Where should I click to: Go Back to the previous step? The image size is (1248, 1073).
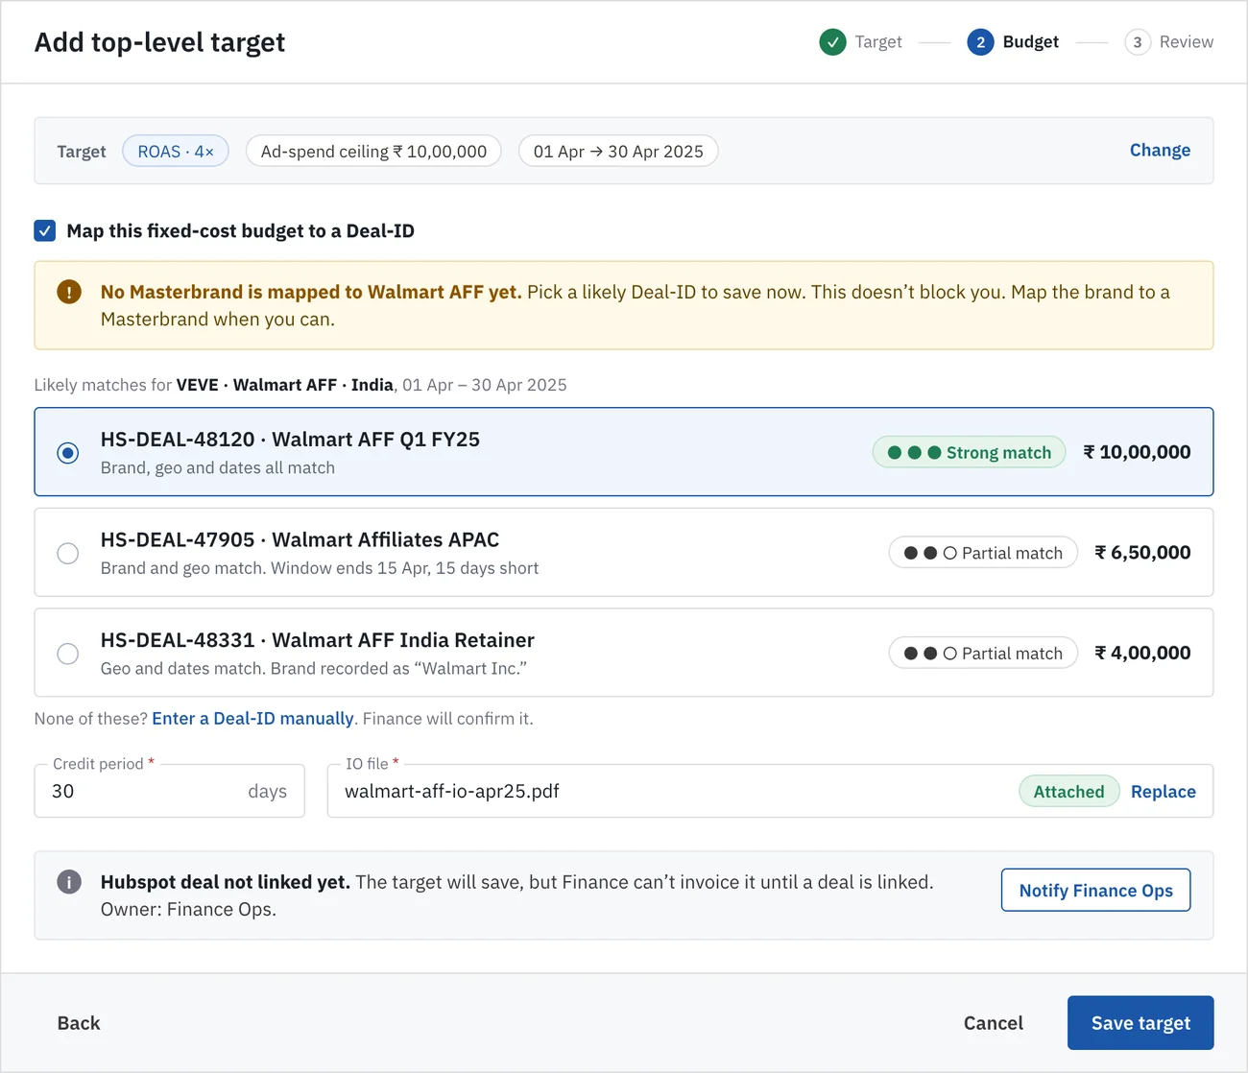[79, 1023]
